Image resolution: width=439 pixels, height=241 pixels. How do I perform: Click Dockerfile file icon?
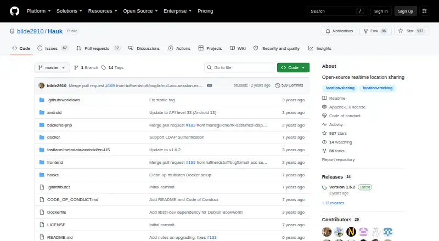pos(42,212)
